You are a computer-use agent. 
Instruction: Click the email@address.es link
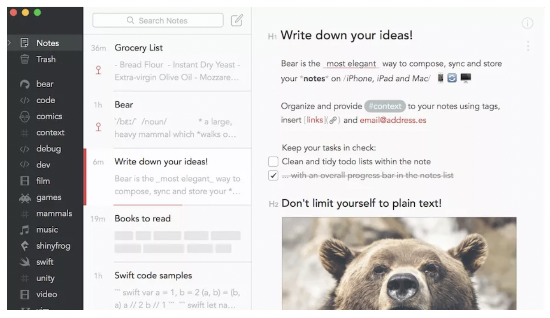click(393, 120)
